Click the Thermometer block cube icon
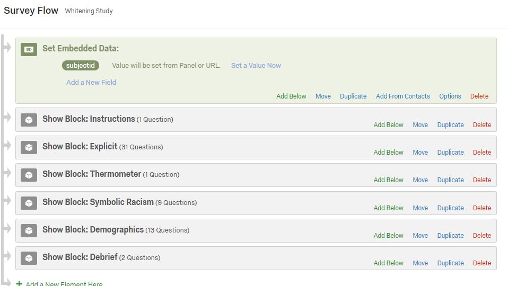This screenshot has width=508, height=286. coord(29,175)
